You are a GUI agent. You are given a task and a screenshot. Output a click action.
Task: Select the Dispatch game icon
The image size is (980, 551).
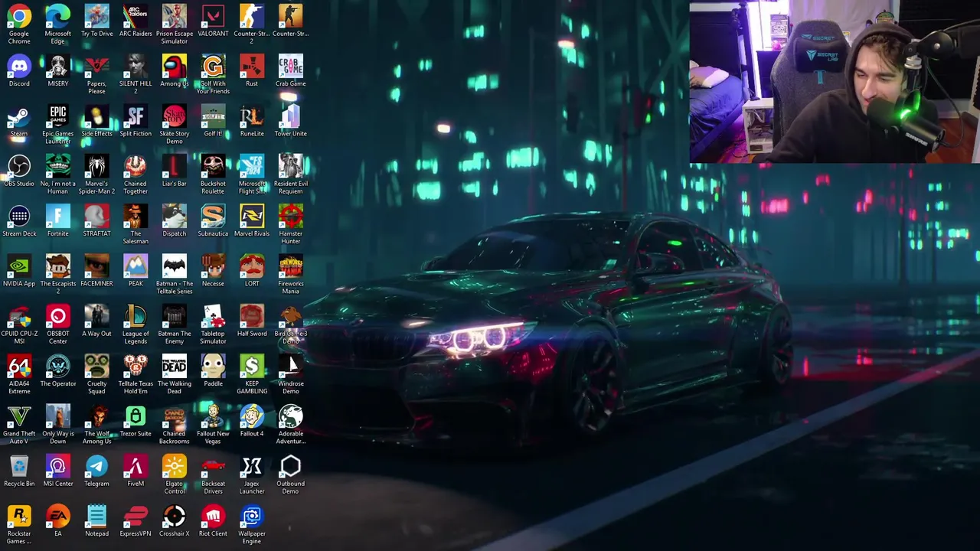click(x=175, y=217)
